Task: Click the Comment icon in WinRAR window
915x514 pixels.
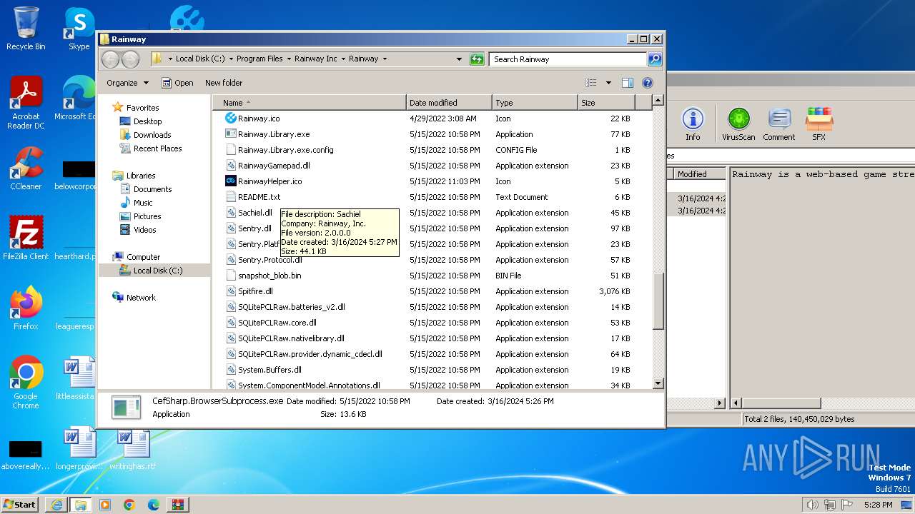Action: [778, 124]
